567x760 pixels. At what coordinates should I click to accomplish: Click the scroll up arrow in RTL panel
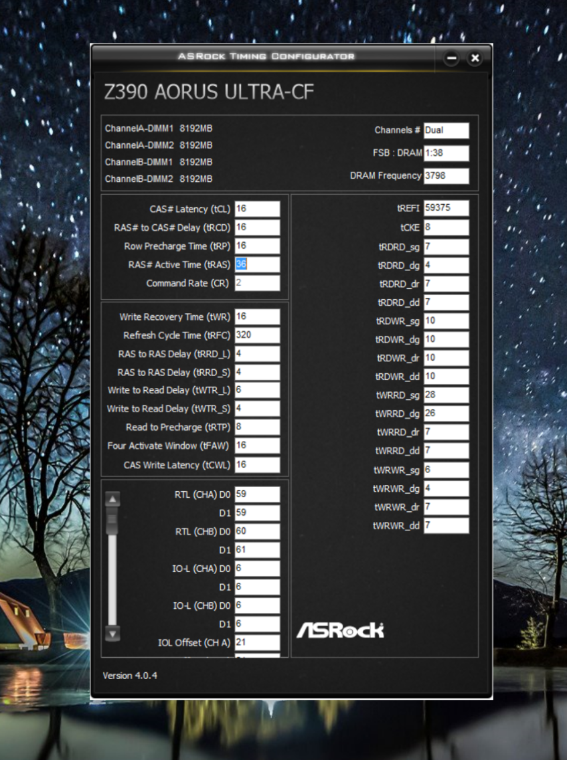[112, 499]
